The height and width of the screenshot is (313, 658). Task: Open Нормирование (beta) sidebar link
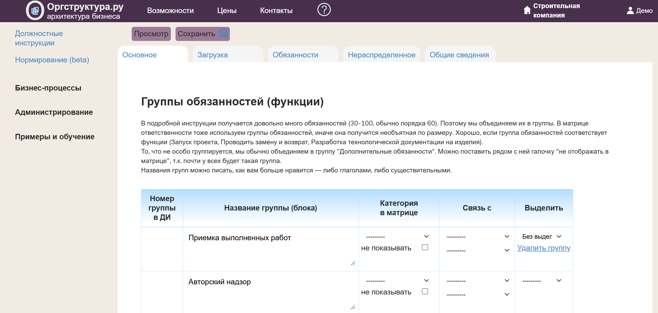pyautogui.click(x=52, y=60)
